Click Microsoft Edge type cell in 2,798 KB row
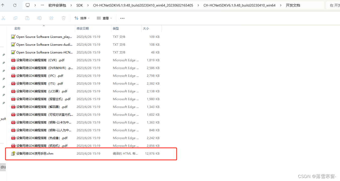340x181 pixels. 126,76
